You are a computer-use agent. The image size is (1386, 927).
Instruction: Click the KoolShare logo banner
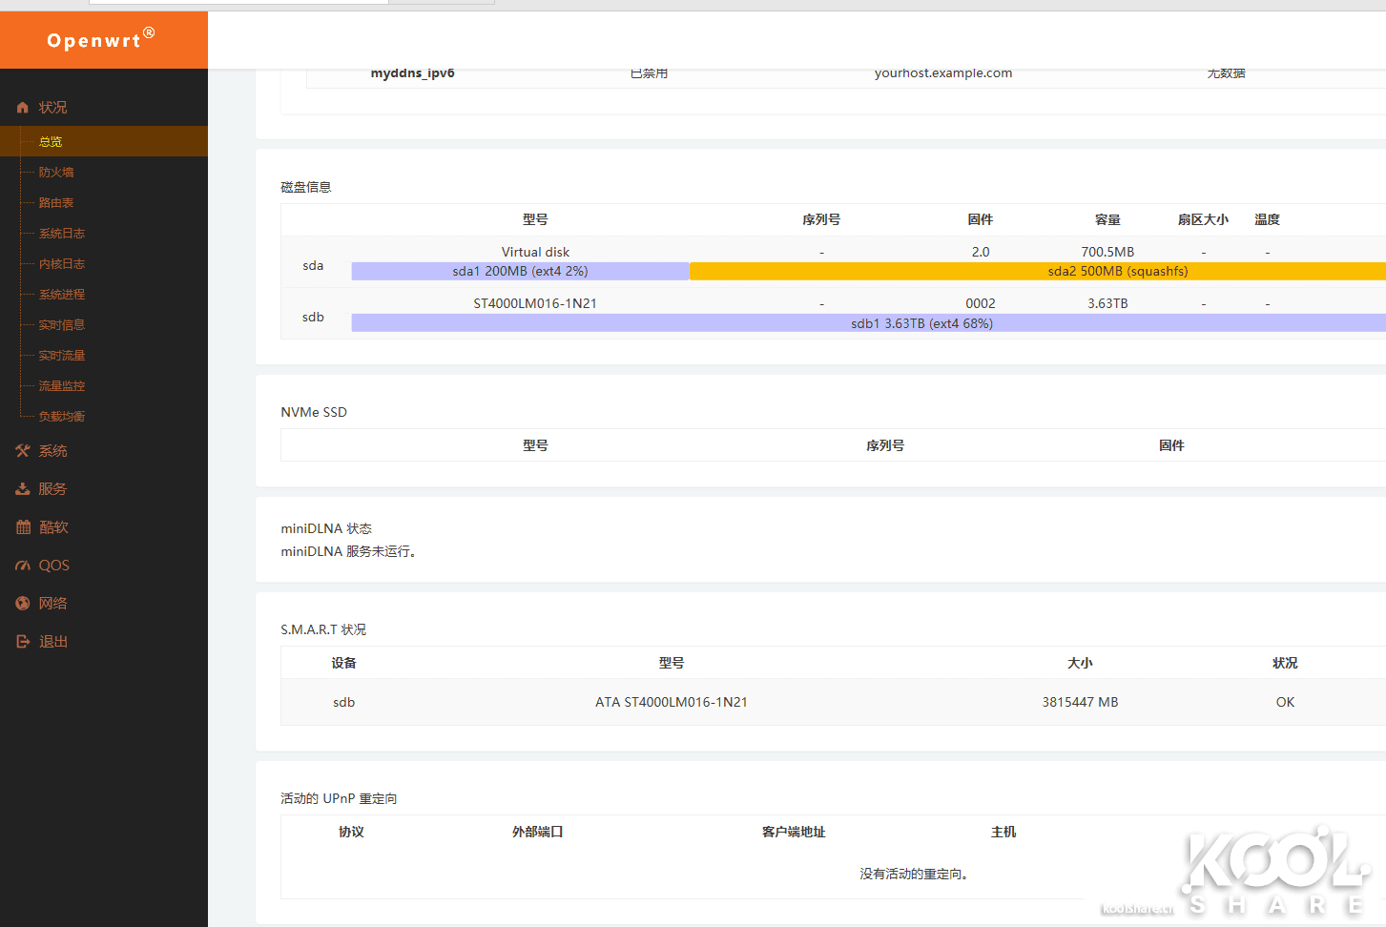click(1233, 869)
